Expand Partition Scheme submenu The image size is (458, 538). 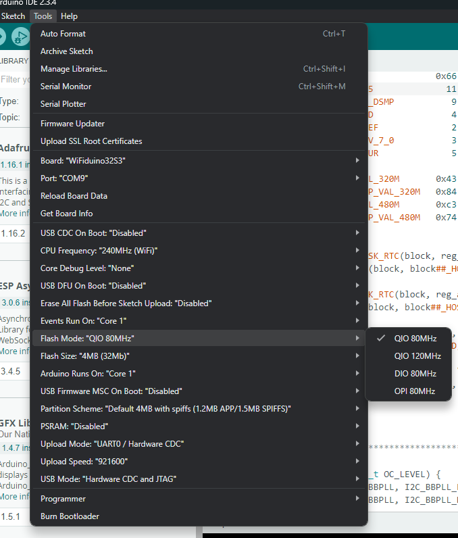tap(199, 409)
